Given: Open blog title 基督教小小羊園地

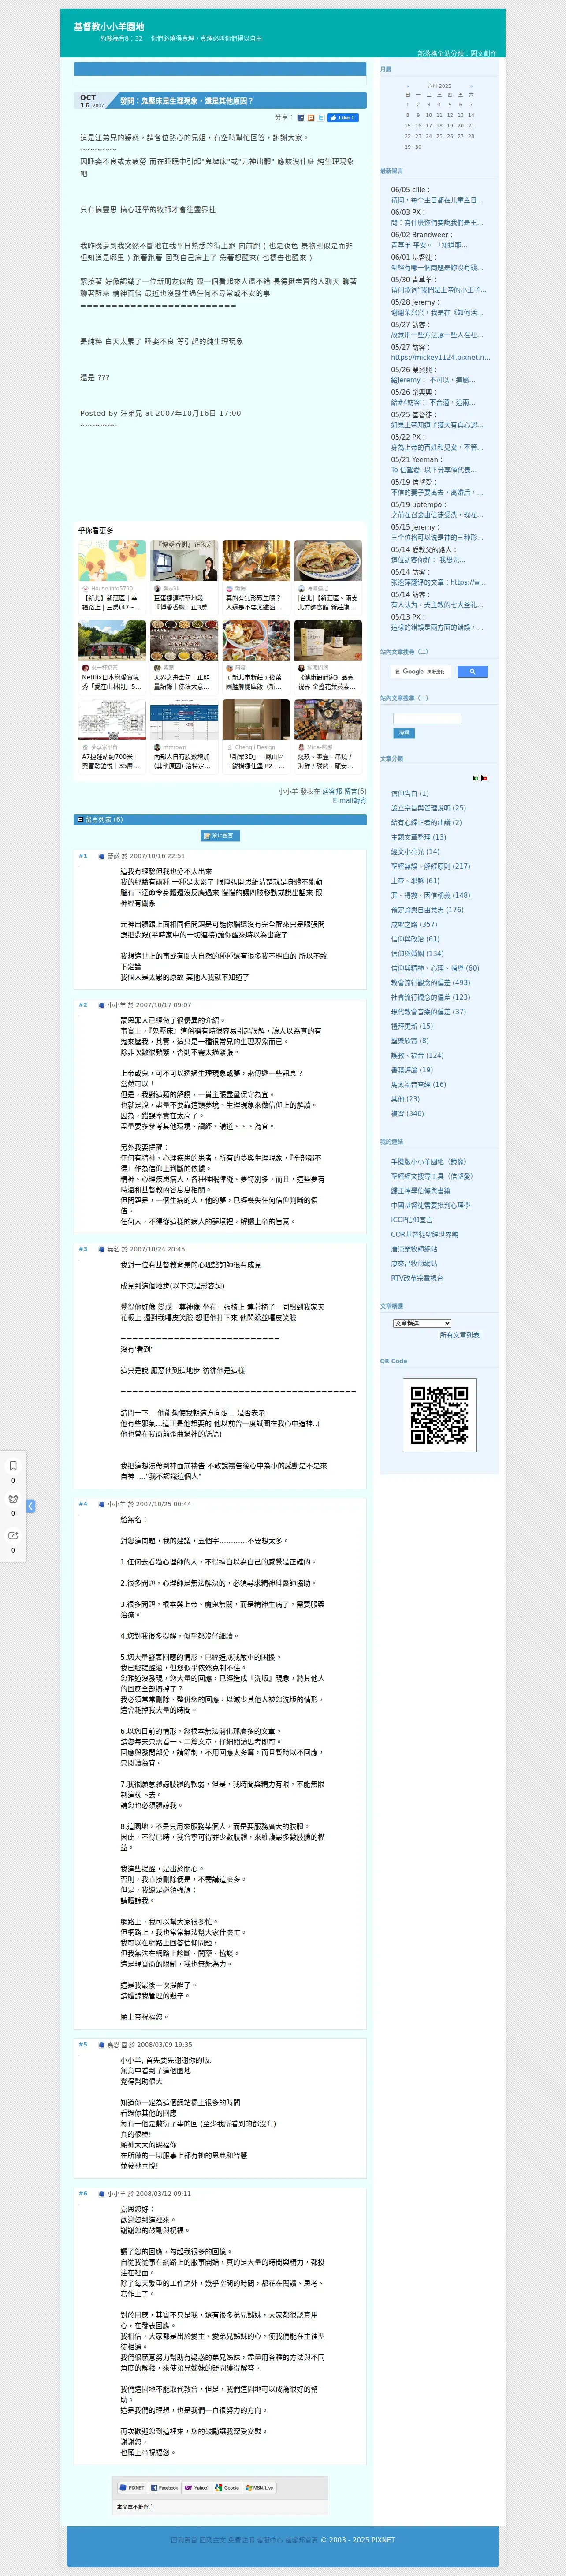Looking at the screenshot, I should (108, 27).
